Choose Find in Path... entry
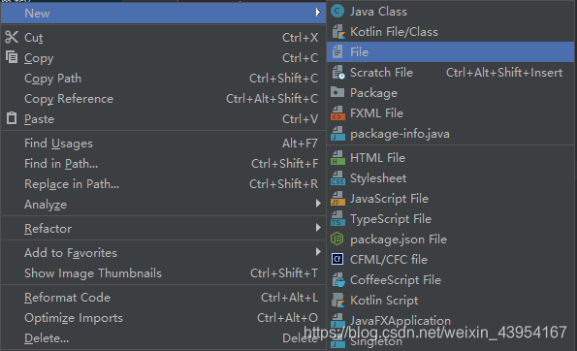 (163, 163)
